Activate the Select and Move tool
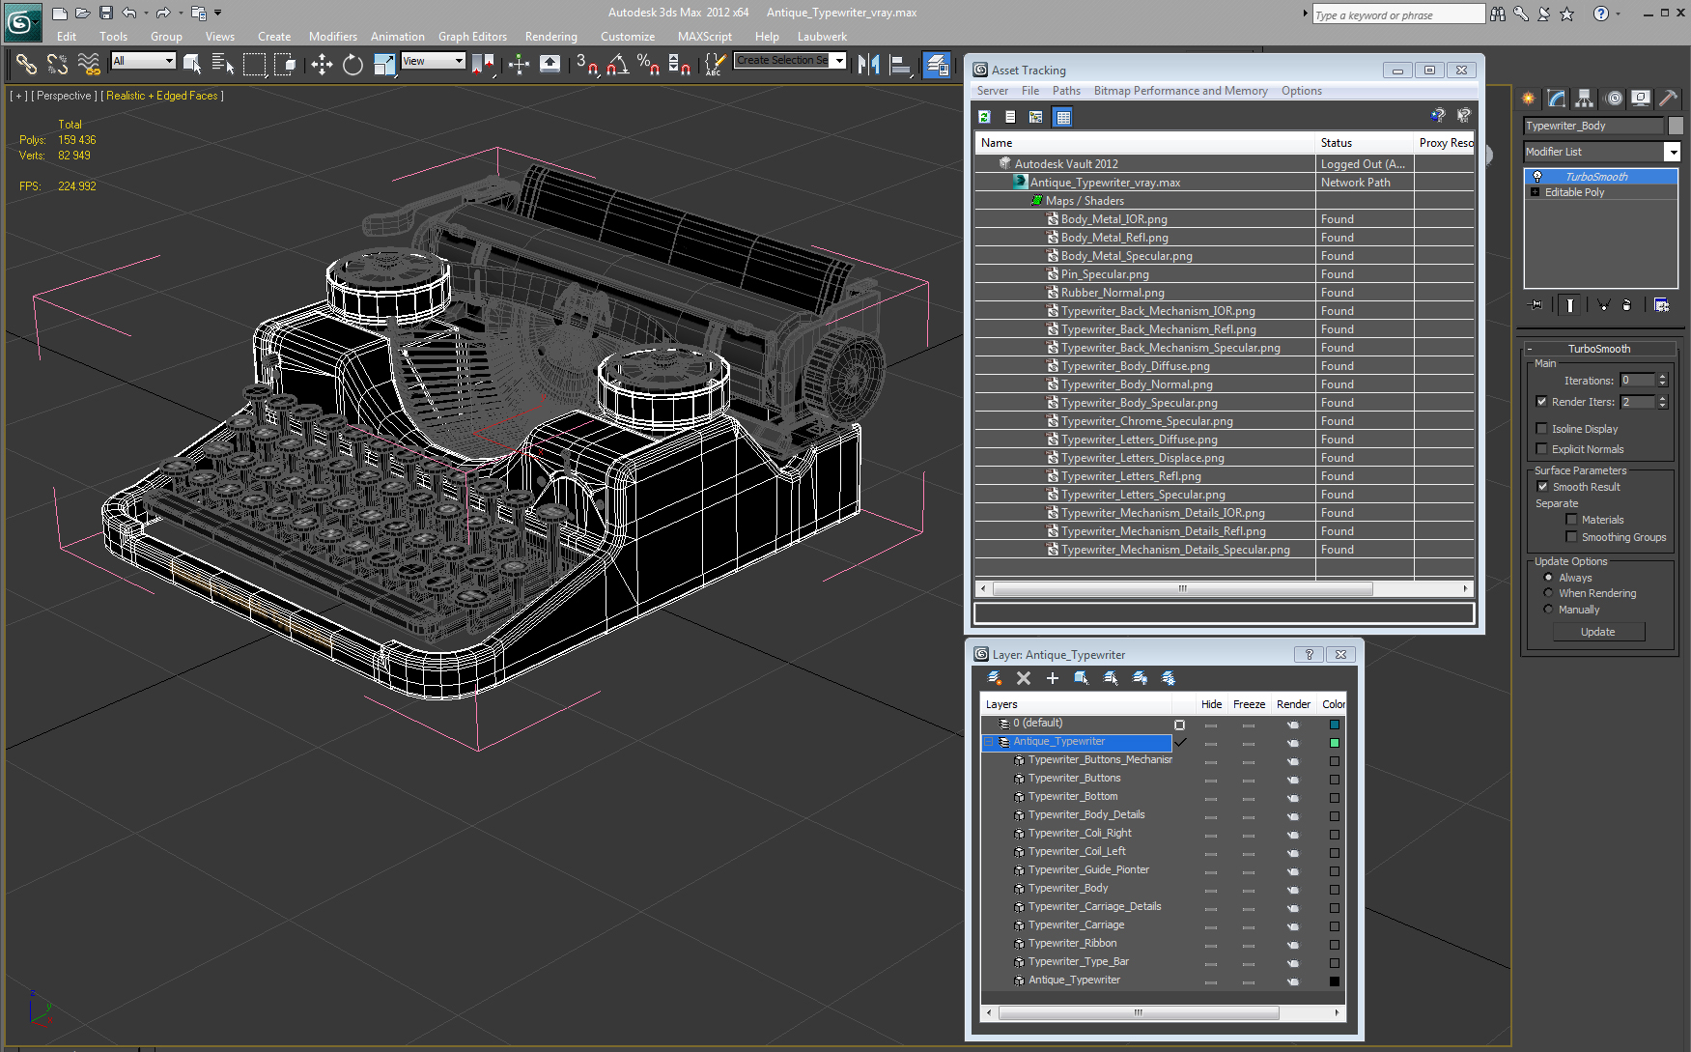Viewport: 1691px width, 1052px height. (x=322, y=65)
